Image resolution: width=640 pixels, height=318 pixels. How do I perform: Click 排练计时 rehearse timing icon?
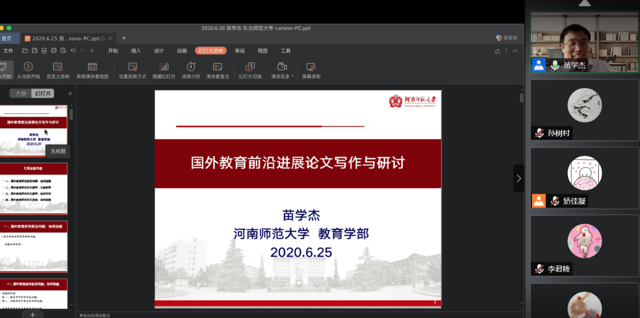(191, 67)
